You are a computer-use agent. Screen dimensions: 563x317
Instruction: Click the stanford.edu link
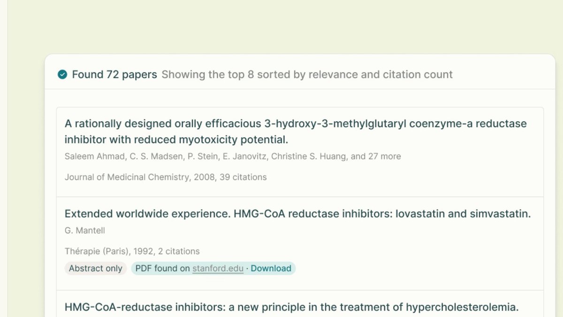pos(218,269)
